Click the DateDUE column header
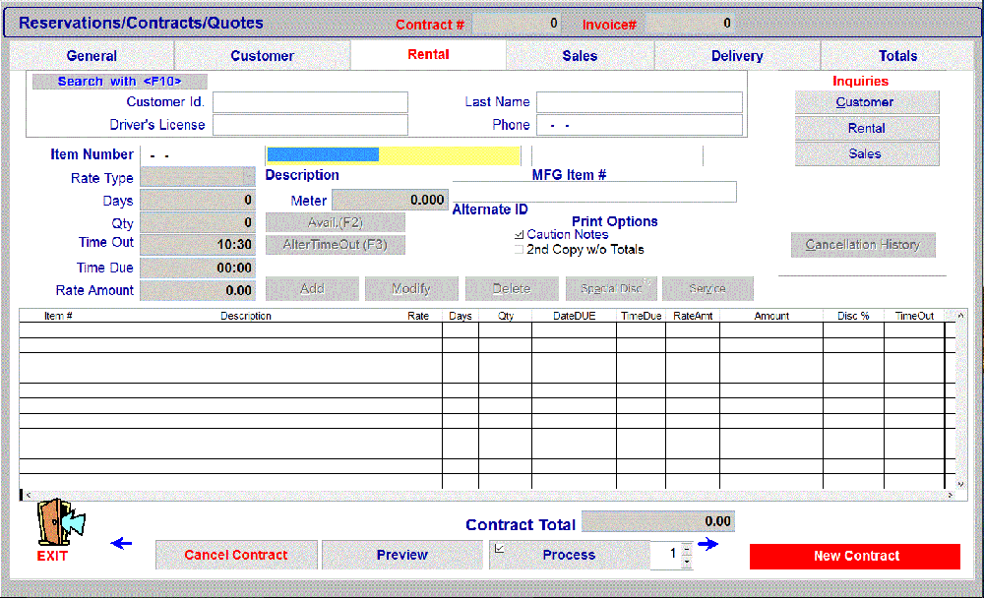The width and height of the screenshot is (984, 598). coord(575,317)
